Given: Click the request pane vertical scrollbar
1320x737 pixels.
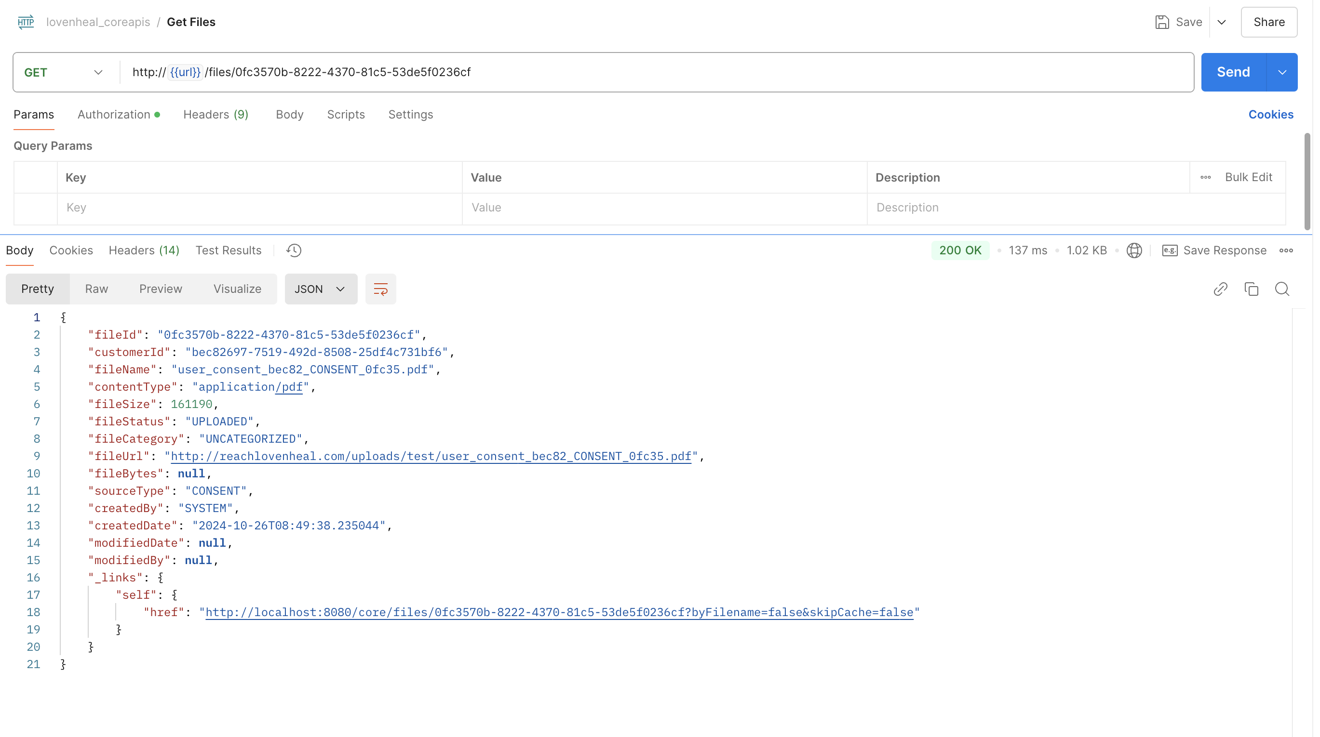Looking at the screenshot, I should (1307, 182).
